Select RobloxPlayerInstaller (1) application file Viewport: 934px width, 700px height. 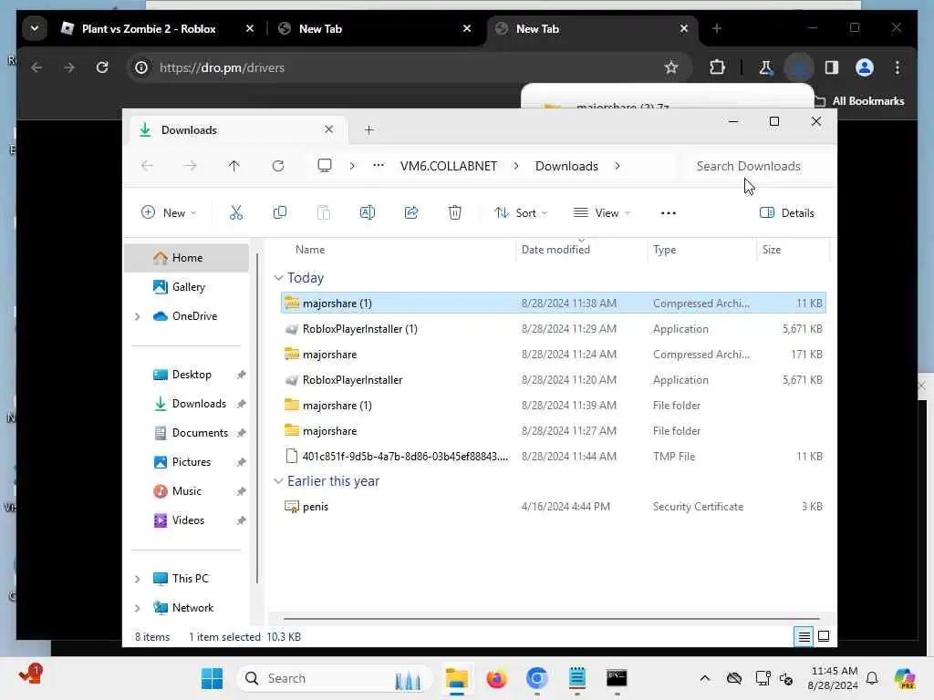coord(553,328)
